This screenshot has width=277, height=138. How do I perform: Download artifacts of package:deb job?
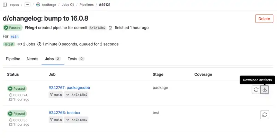[x=265, y=90]
